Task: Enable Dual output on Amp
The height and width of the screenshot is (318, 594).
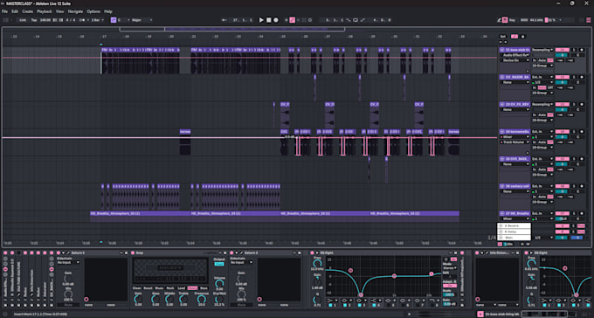Action: (219, 264)
